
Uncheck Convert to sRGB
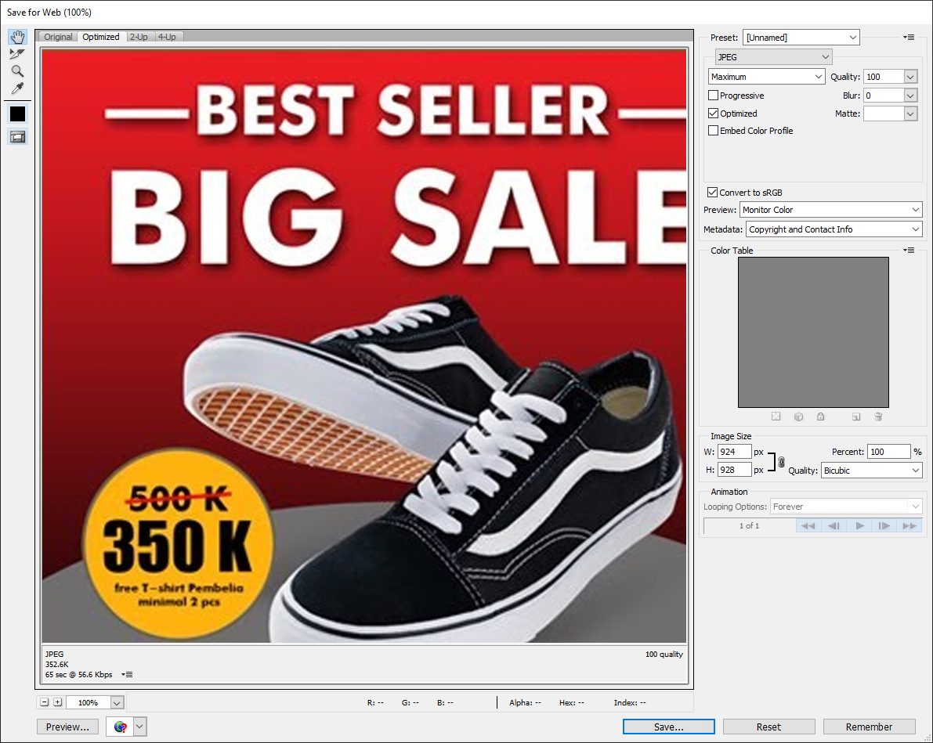[712, 192]
